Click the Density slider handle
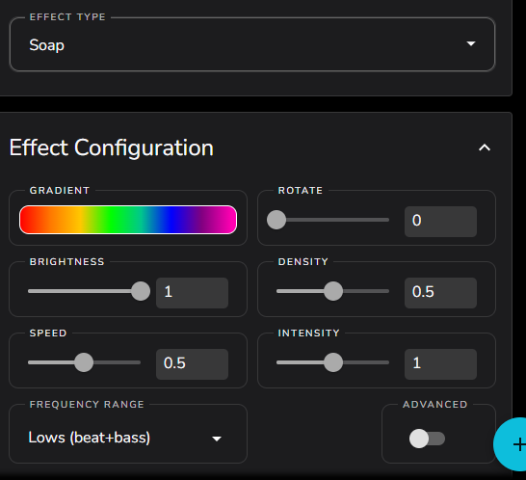The width and height of the screenshot is (526, 480). [x=333, y=291]
